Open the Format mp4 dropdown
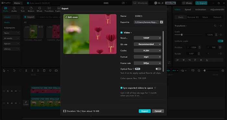Image resolution: width=227 pixels, height=120 pixels. (147, 57)
